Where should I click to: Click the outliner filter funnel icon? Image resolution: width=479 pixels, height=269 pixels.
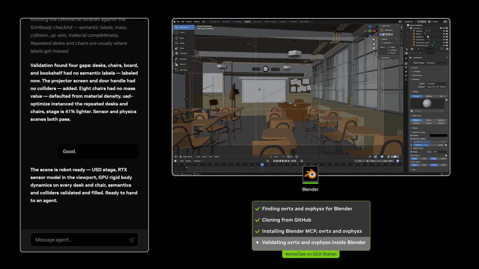[441, 49]
